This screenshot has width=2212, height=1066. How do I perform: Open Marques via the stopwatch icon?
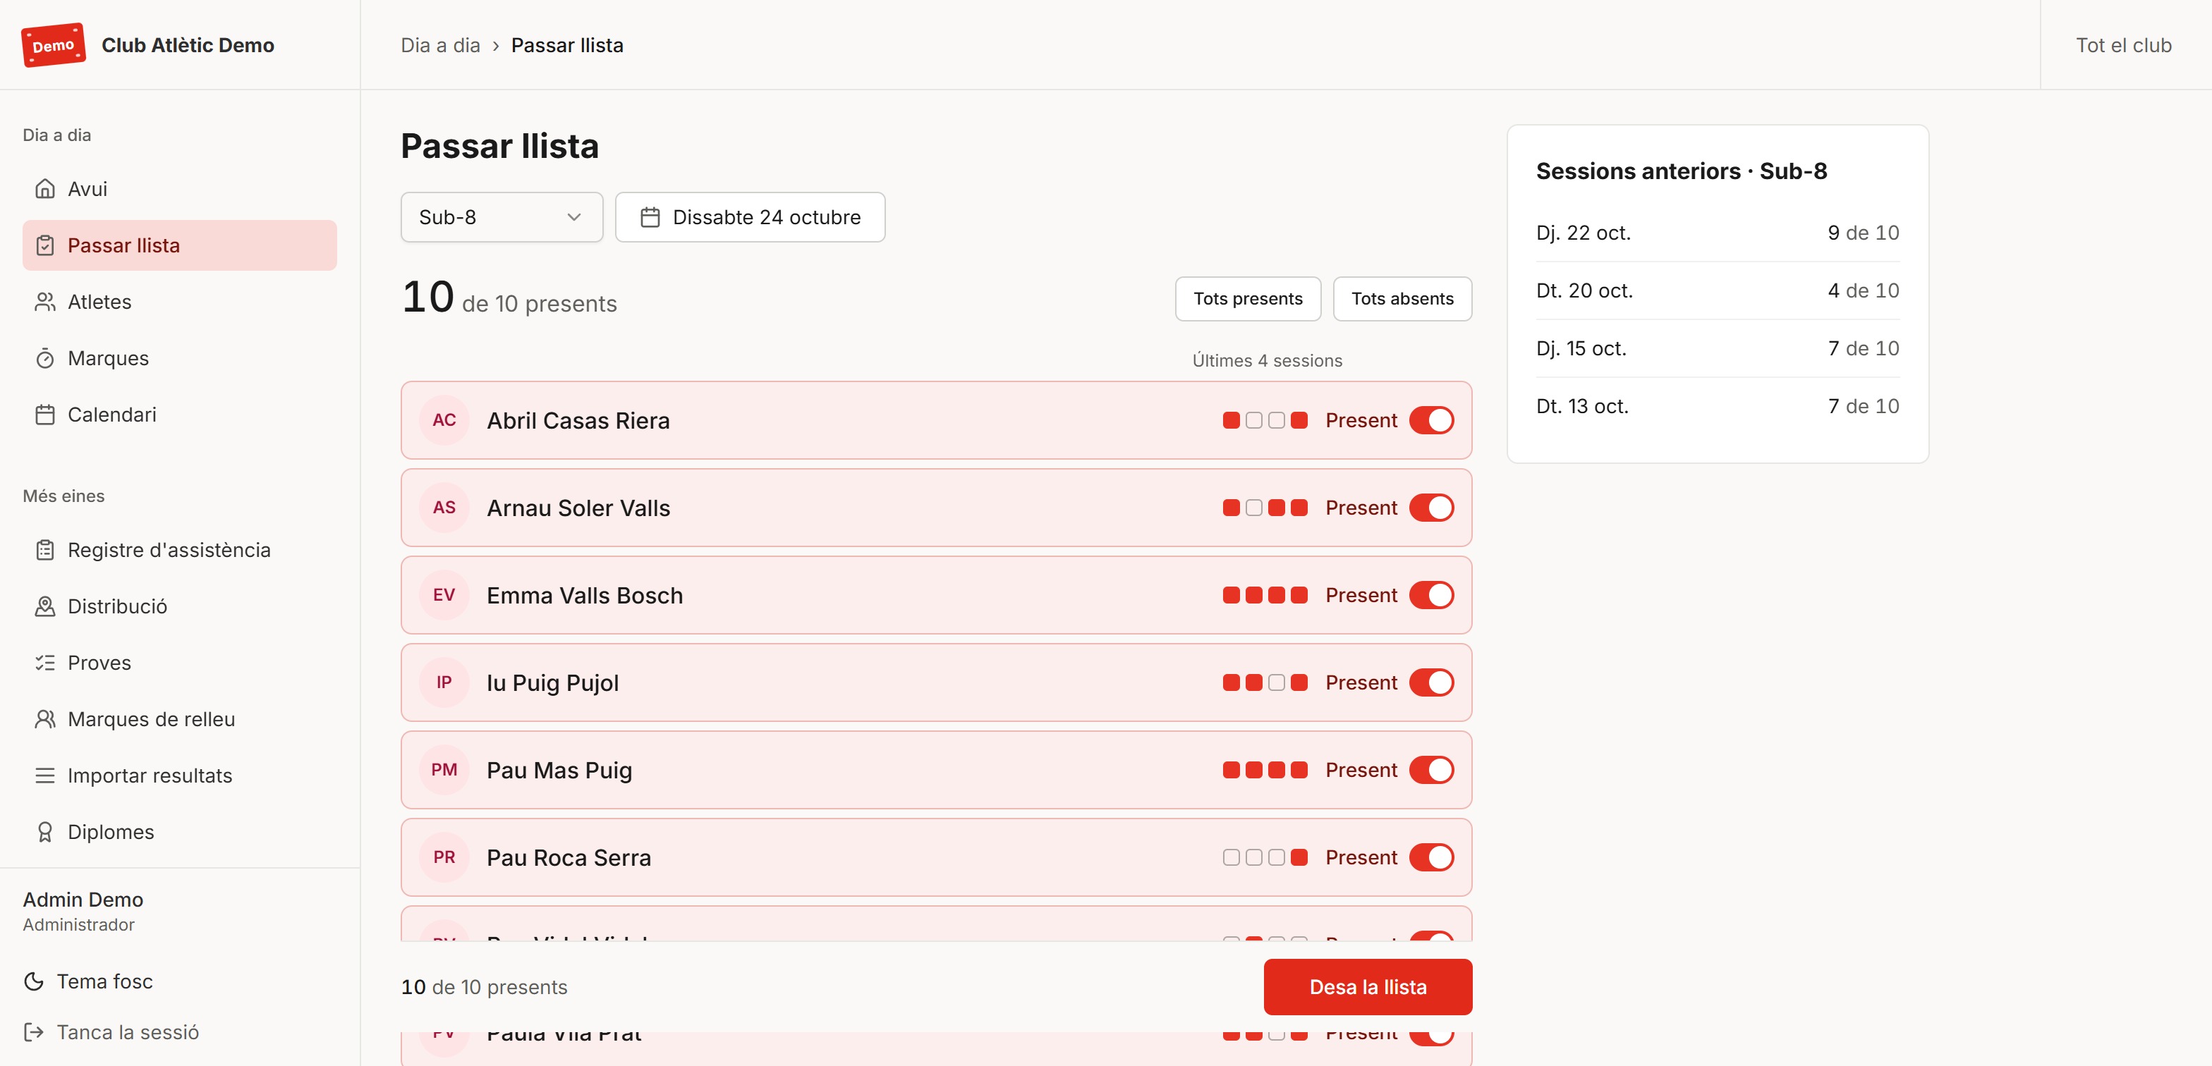tap(44, 359)
